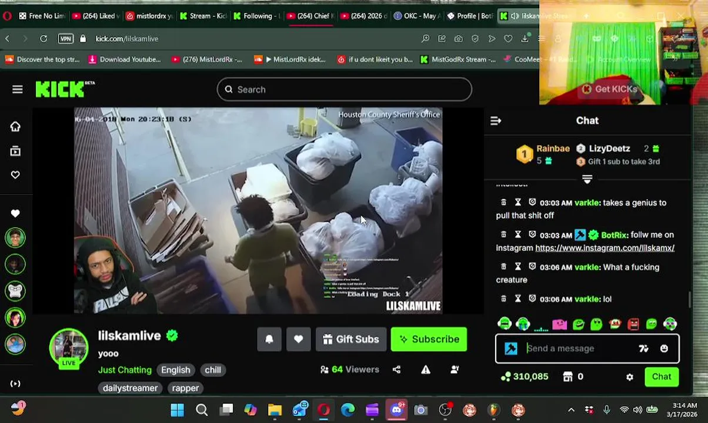The height and width of the screenshot is (423, 708).
Task: Open the user-check icon next to report
Action: 455,370
